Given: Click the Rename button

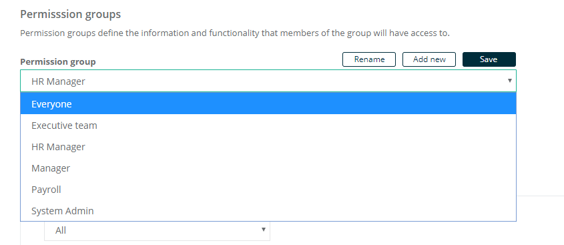Looking at the screenshot, I should coord(369,59).
